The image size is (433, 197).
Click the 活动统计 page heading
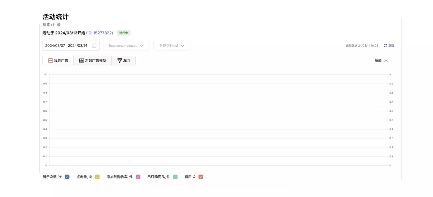[55, 17]
